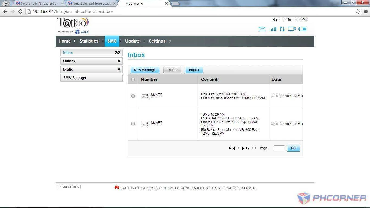Go to the next page arrow
370x208 pixels.
243,148
